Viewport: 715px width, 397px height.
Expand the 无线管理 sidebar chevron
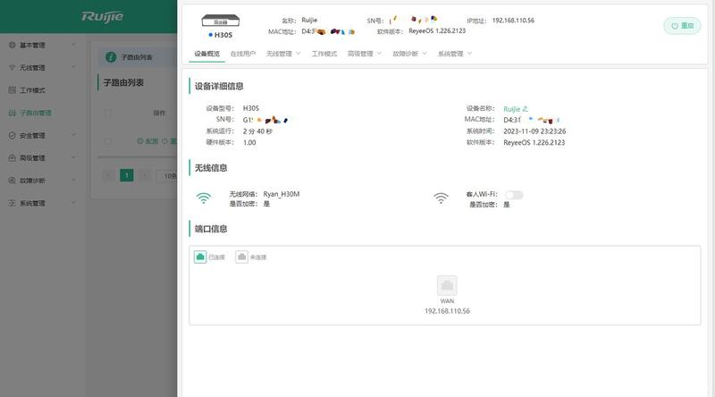tap(73, 68)
